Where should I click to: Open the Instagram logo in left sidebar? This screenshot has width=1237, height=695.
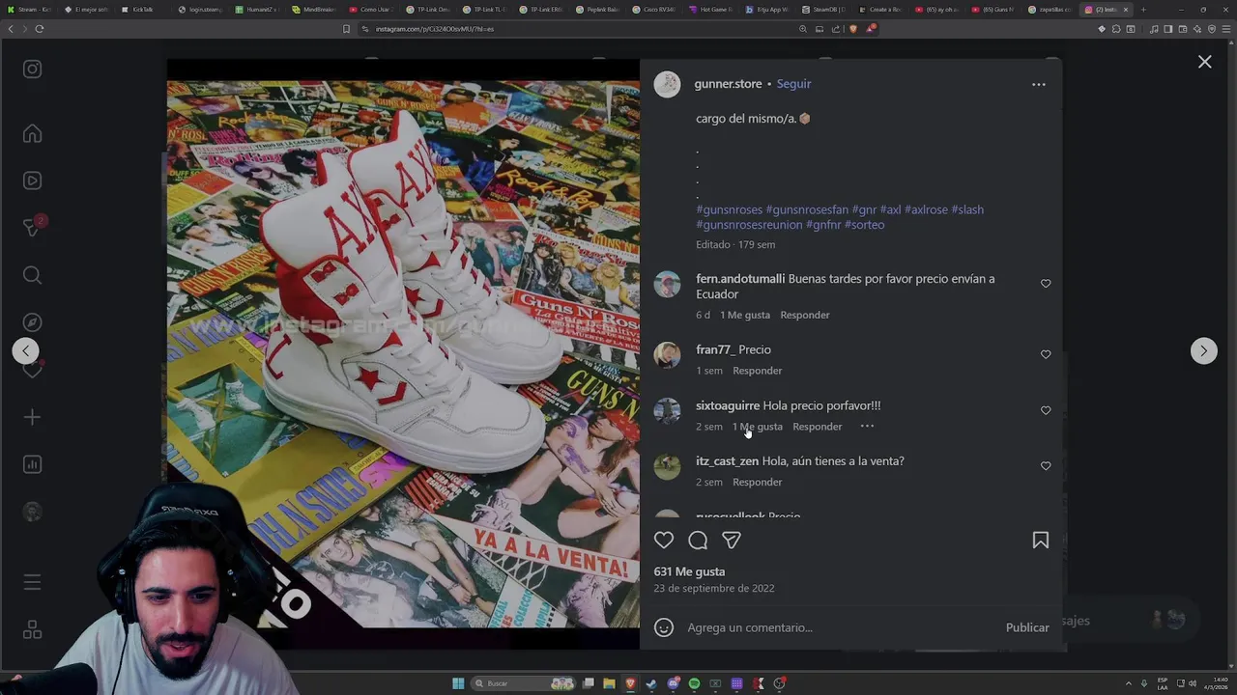[32, 69]
